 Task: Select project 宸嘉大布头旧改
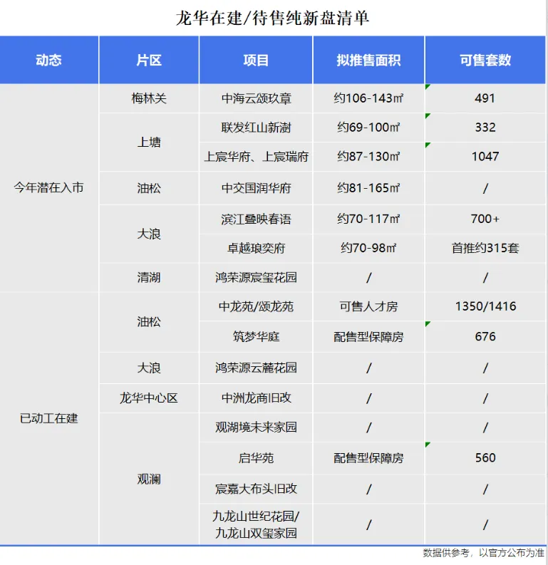pos(256,489)
